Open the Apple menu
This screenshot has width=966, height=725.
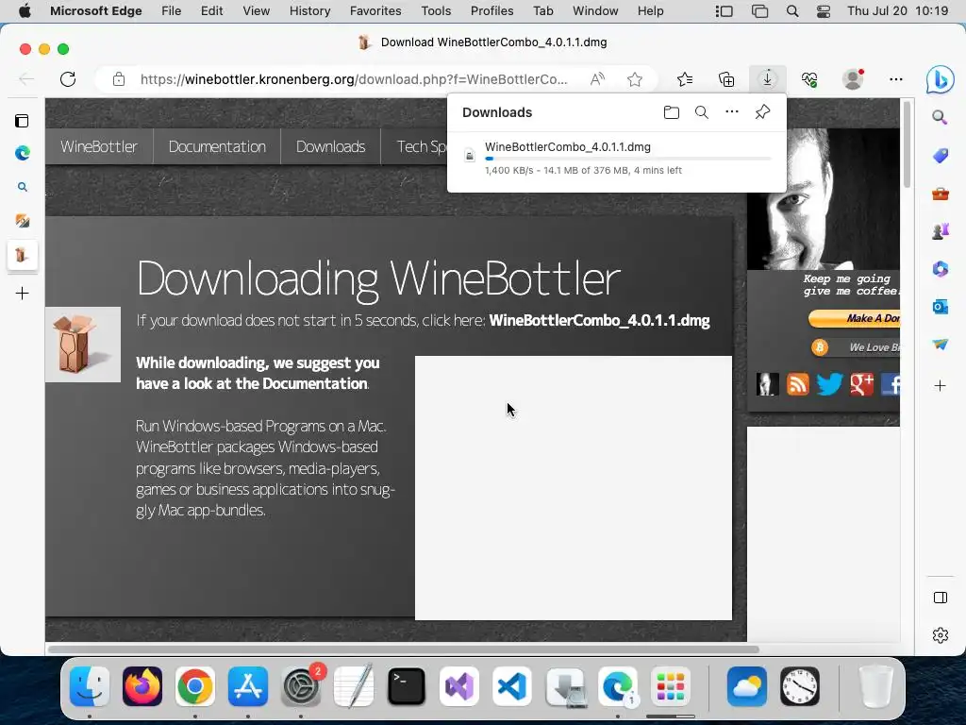[x=25, y=11]
